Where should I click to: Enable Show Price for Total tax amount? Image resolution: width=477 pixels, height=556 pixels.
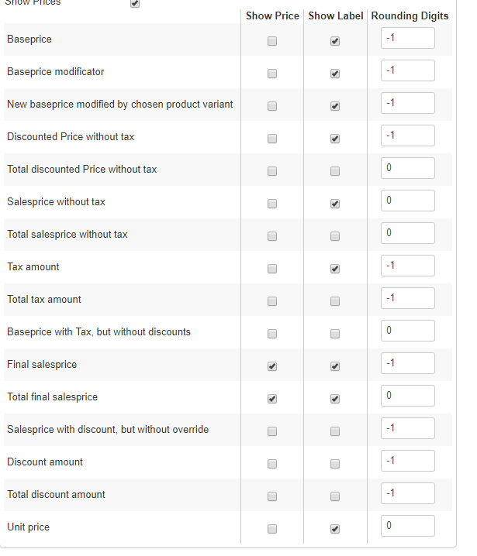click(272, 302)
